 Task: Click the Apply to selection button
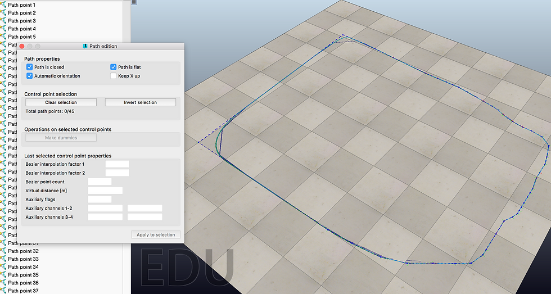(x=156, y=234)
